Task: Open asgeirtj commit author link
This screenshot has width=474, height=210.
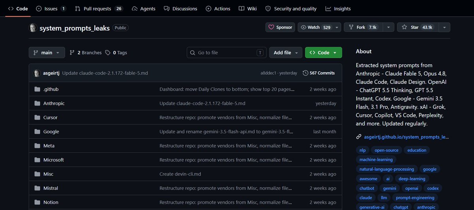Action: coord(51,73)
